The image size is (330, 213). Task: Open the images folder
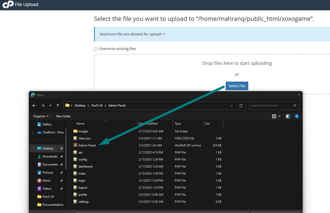click(83, 131)
